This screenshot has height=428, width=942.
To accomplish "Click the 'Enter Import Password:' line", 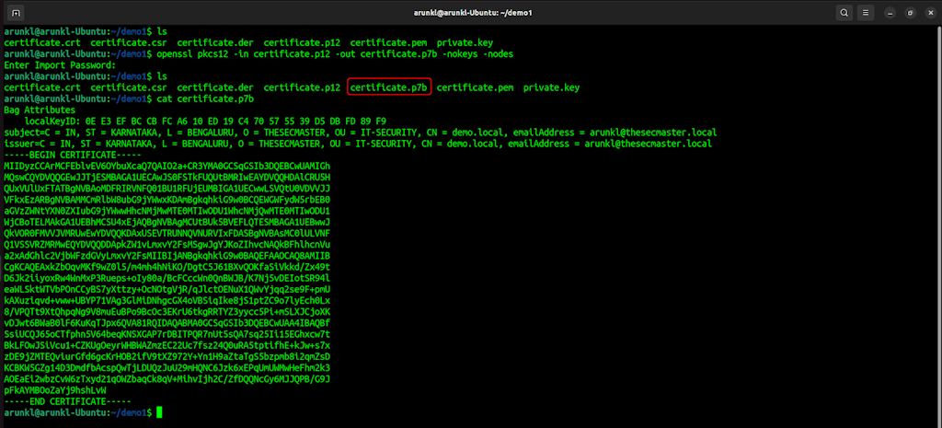I will click(x=60, y=65).
